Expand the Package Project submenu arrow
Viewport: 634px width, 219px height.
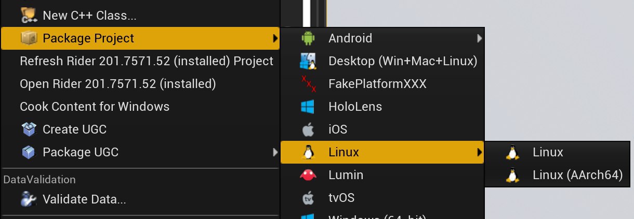point(274,38)
